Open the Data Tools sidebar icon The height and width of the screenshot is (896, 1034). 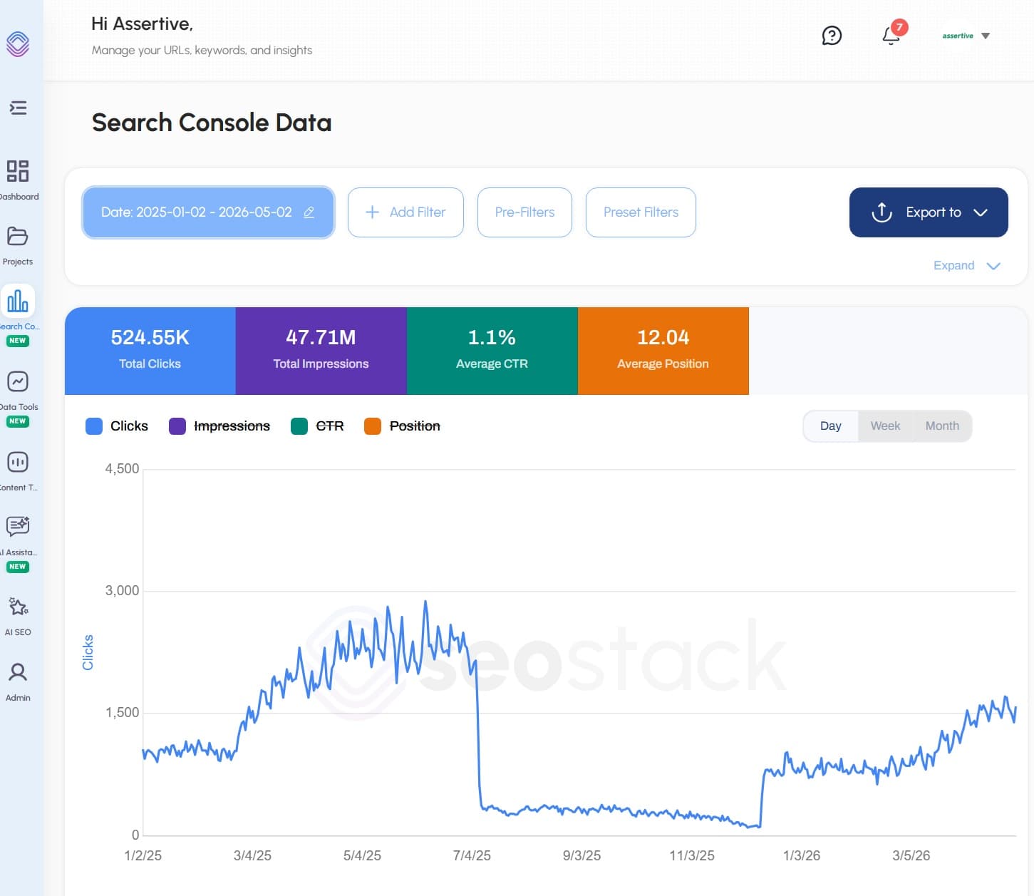(18, 381)
